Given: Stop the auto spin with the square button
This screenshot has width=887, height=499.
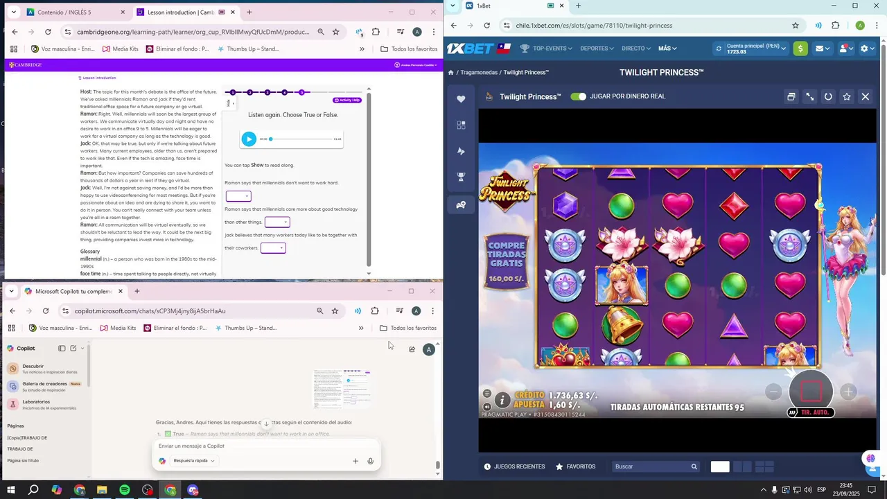Looking at the screenshot, I should (x=811, y=392).
